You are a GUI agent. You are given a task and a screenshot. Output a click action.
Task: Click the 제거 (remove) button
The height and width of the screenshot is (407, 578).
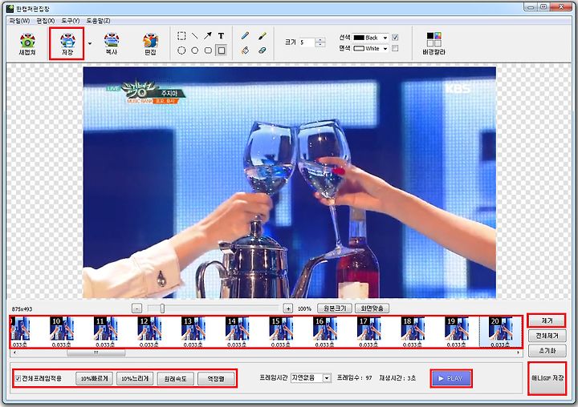click(547, 321)
